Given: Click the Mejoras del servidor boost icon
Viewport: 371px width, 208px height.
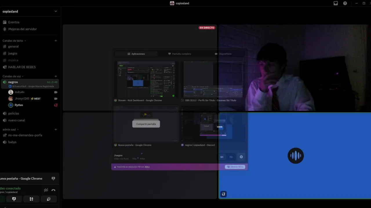Looking at the screenshot, I should pyautogui.click(x=5, y=29).
